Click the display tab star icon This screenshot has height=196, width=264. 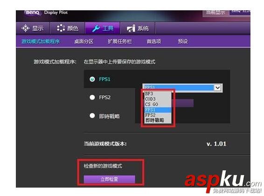click(x=26, y=28)
